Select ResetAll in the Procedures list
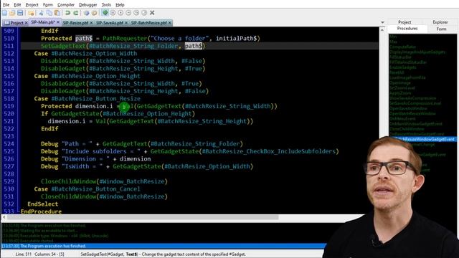The height and width of the screenshot is (258, 459). (x=397, y=72)
